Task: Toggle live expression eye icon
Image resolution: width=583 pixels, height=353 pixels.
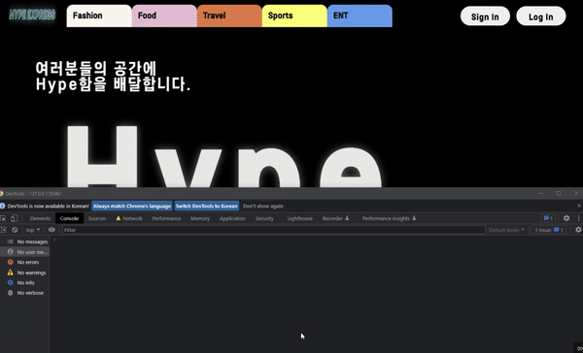Action: click(51, 230)
